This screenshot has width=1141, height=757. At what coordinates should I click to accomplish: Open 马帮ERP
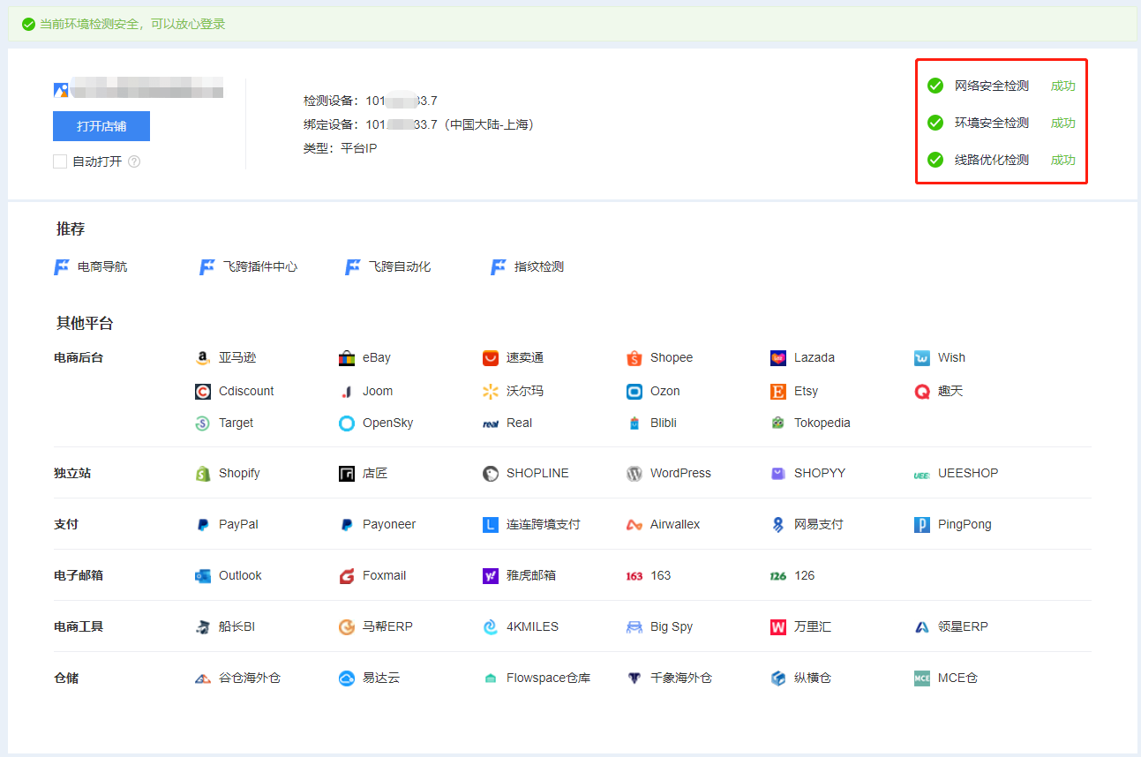(376, 626)
